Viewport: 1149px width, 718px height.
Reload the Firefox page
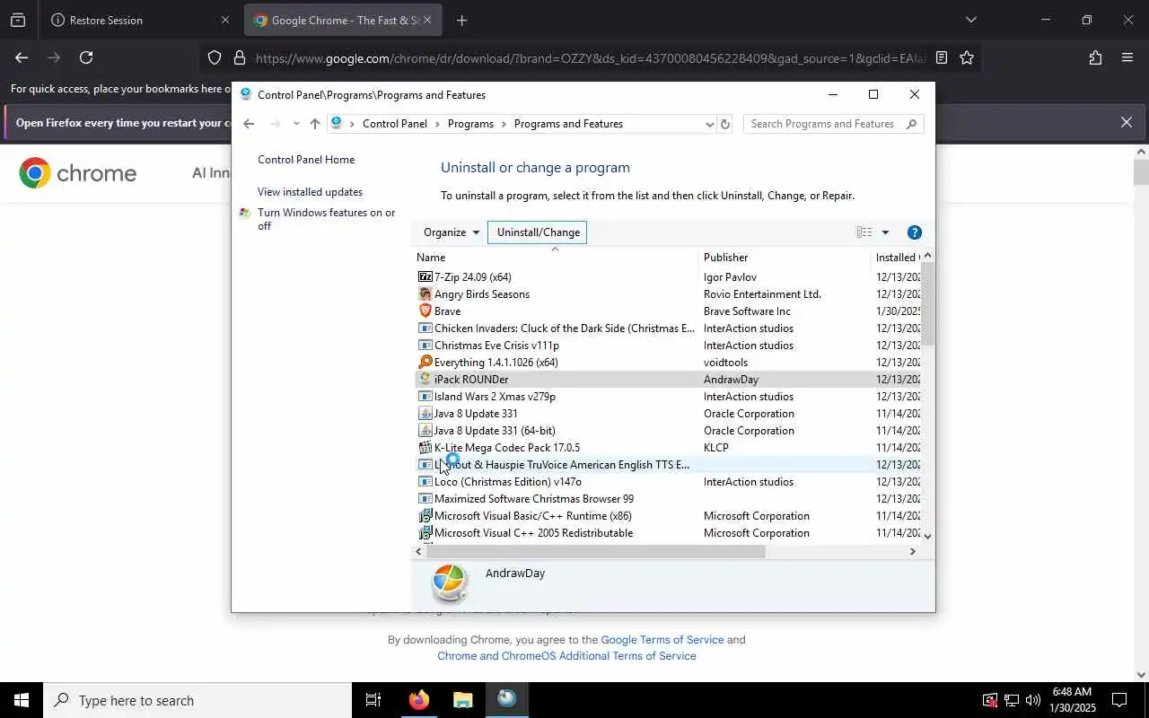pos(86,57)
